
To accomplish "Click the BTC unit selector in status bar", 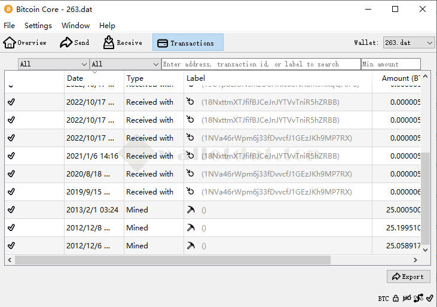I will click(x=383, y=298).
